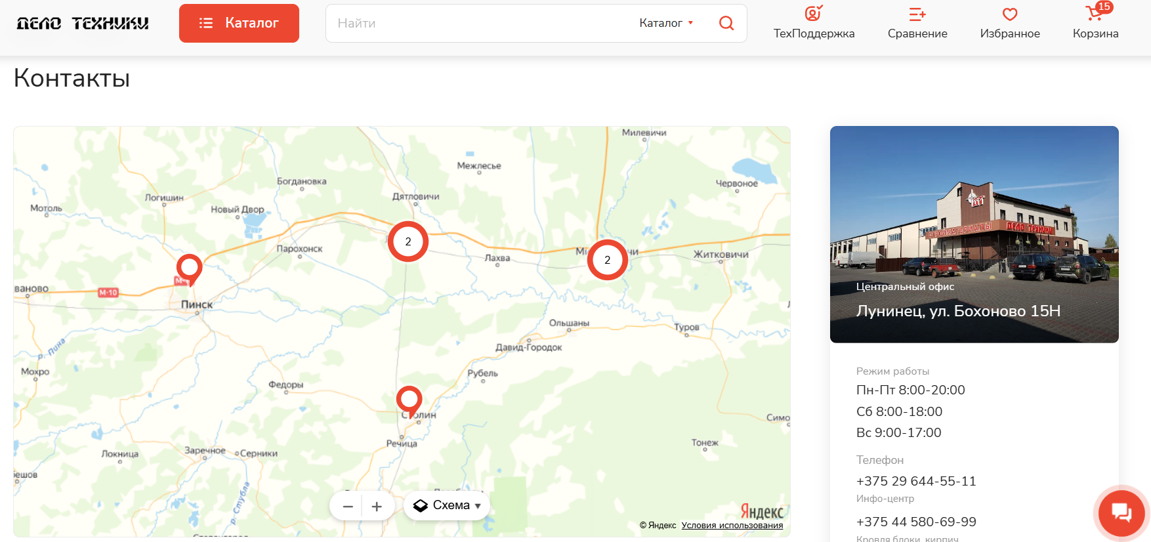Image resolution: width=1151 pixels, height=542 pixels.
Task: Open the live chat bubble
Action: pos(1121,513)
